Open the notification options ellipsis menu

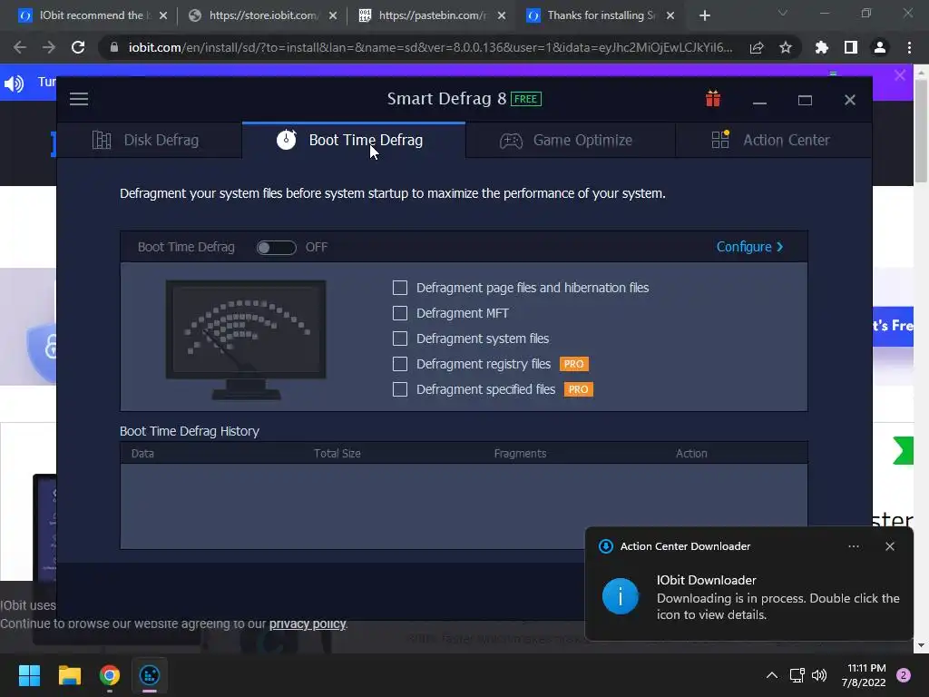[x=854, y=546]
